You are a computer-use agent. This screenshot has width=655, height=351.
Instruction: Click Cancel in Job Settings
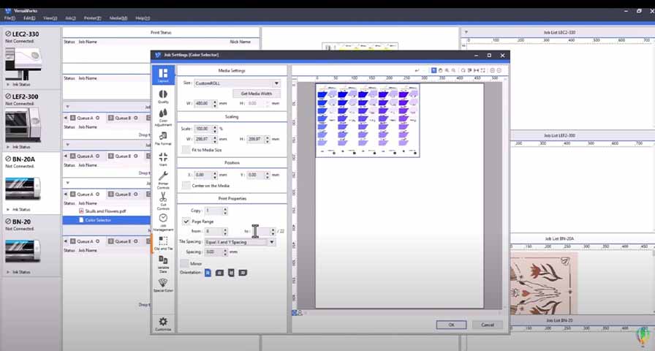[x=487, y=325]
